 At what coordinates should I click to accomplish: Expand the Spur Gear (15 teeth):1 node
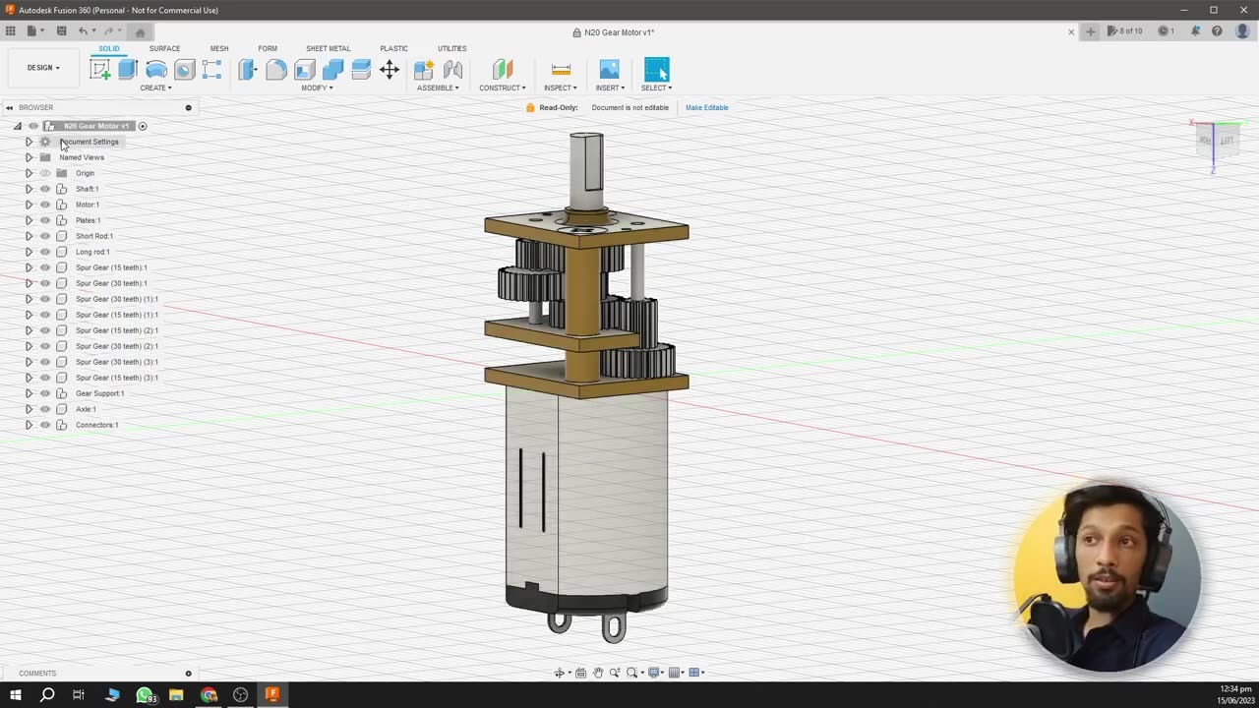pos(29,267)
